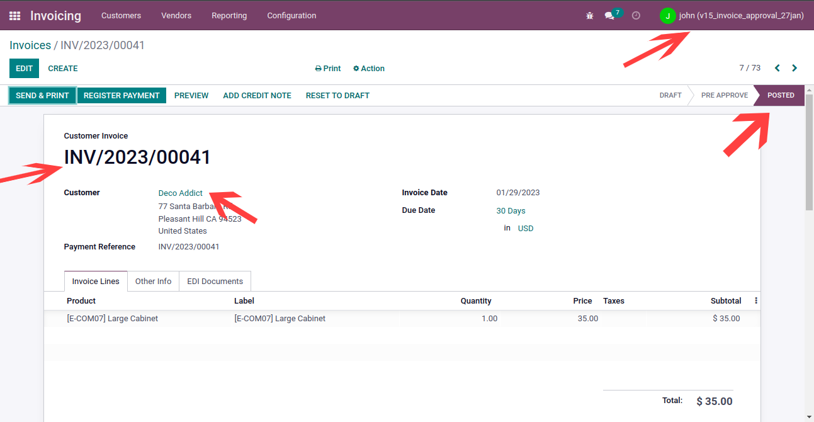Open the Reporting menu
814x422 pixels.
click(x=229, y=15)
